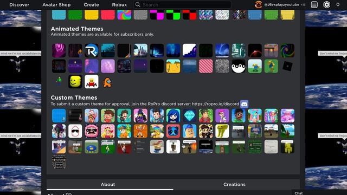
Task: Choose the city skyline animated theme
Action: pos(140,50)
